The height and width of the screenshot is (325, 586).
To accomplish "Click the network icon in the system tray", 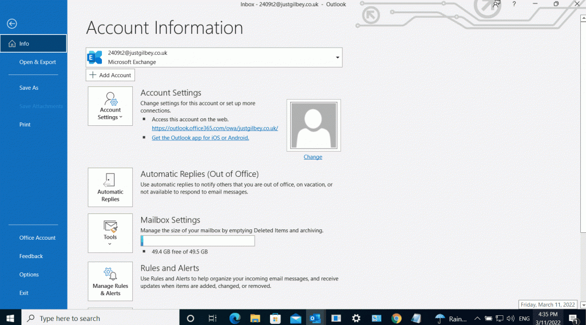I will click(x=499, y=319).
